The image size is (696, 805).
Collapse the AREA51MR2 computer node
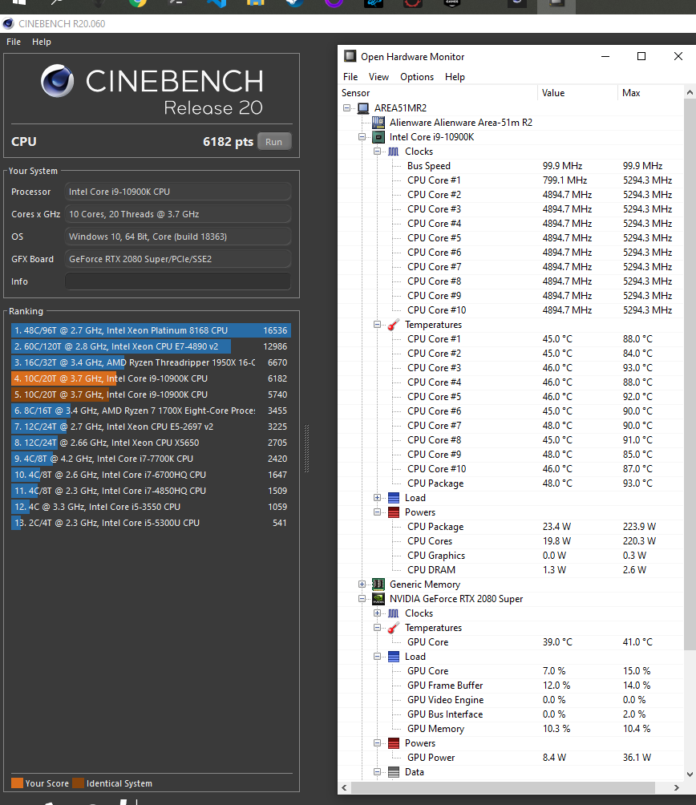[x=347, y=107]
